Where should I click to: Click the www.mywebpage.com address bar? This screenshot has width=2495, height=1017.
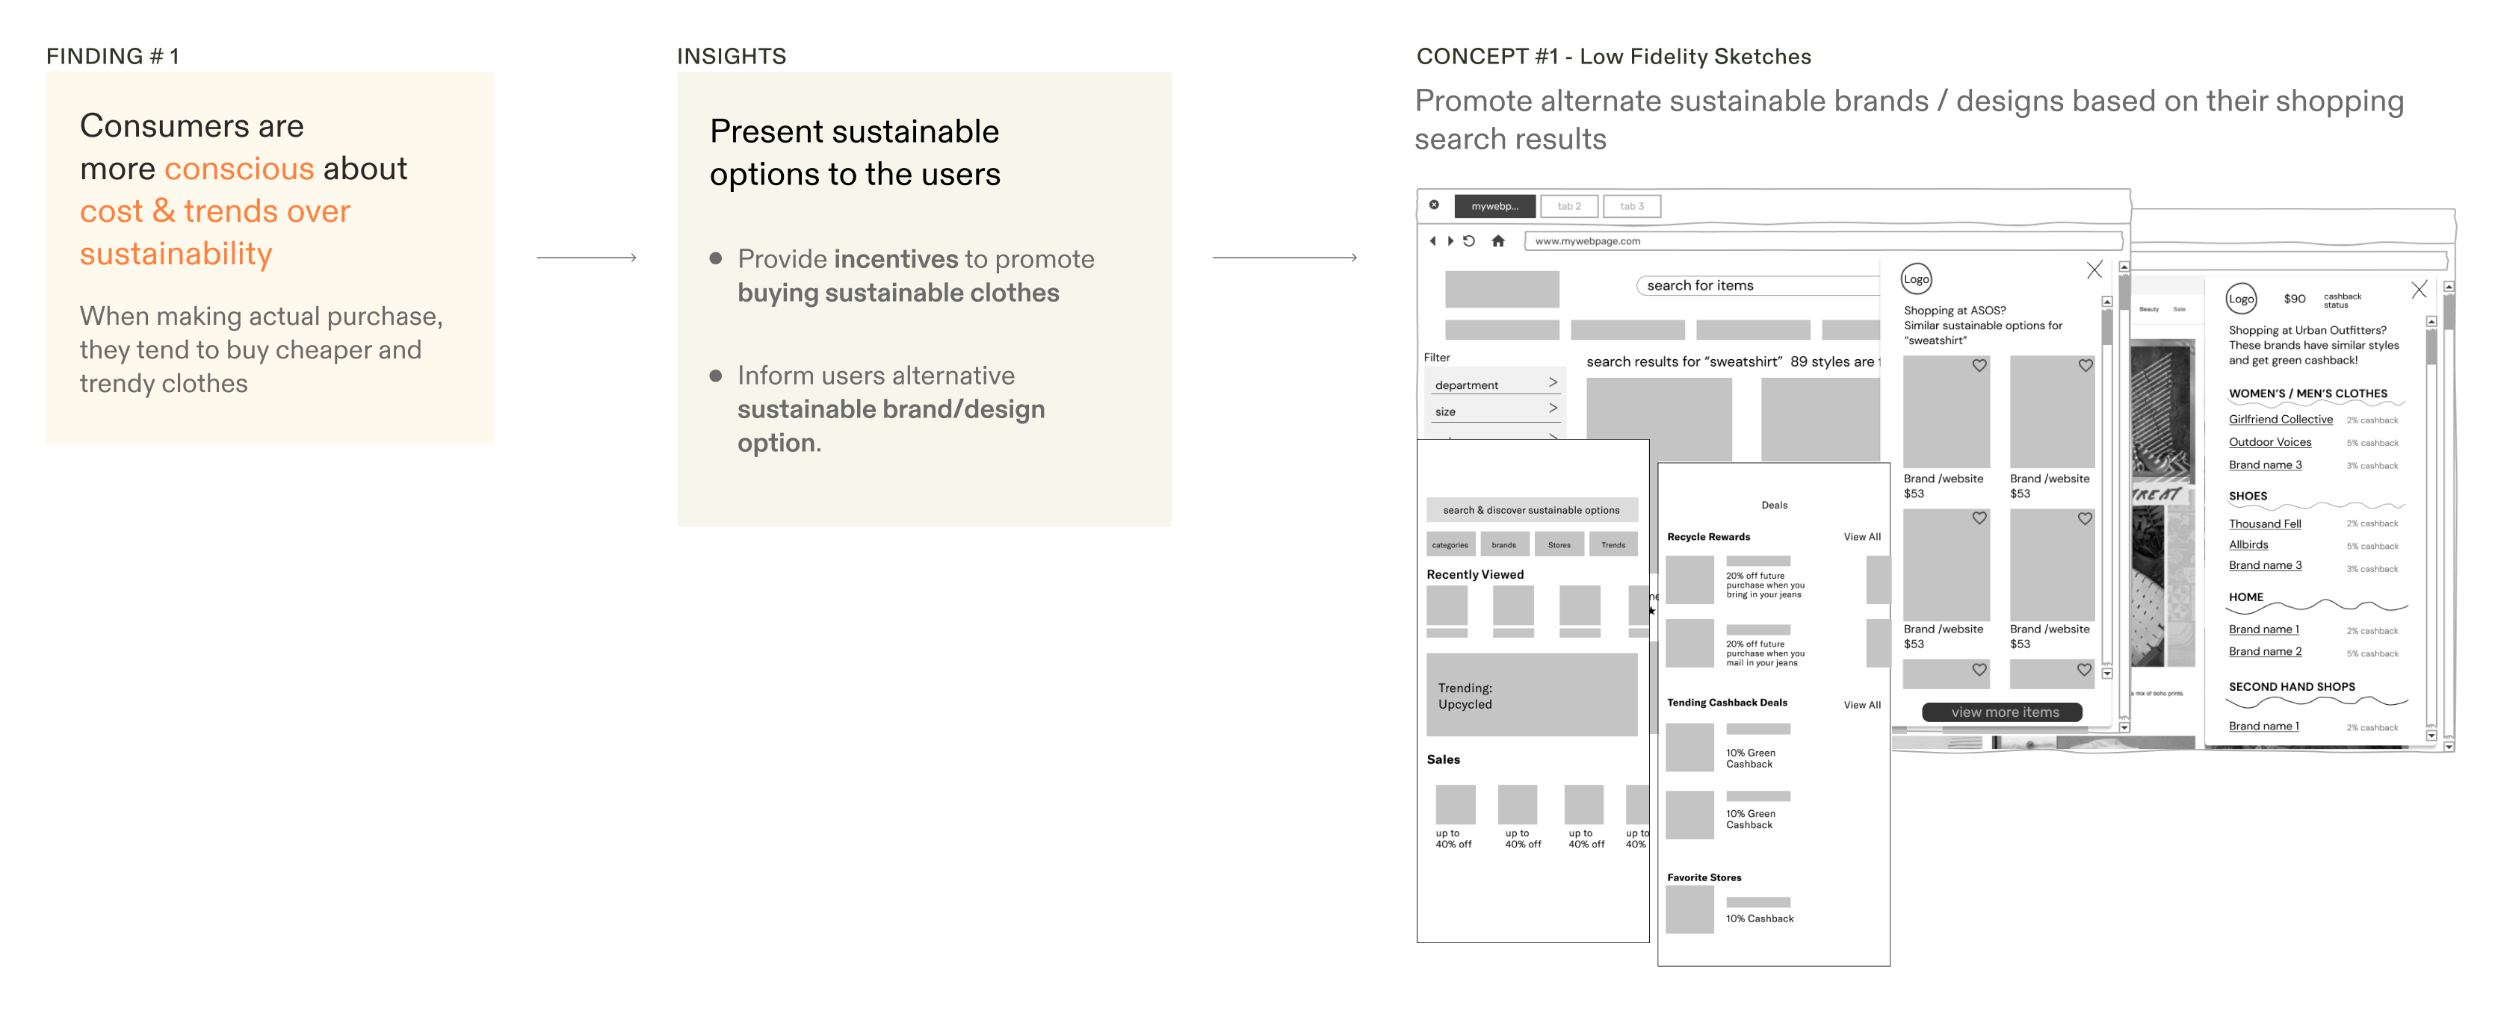[1822, 241]
